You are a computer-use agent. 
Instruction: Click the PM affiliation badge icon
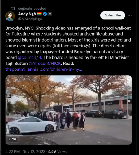tap(50, 14)
